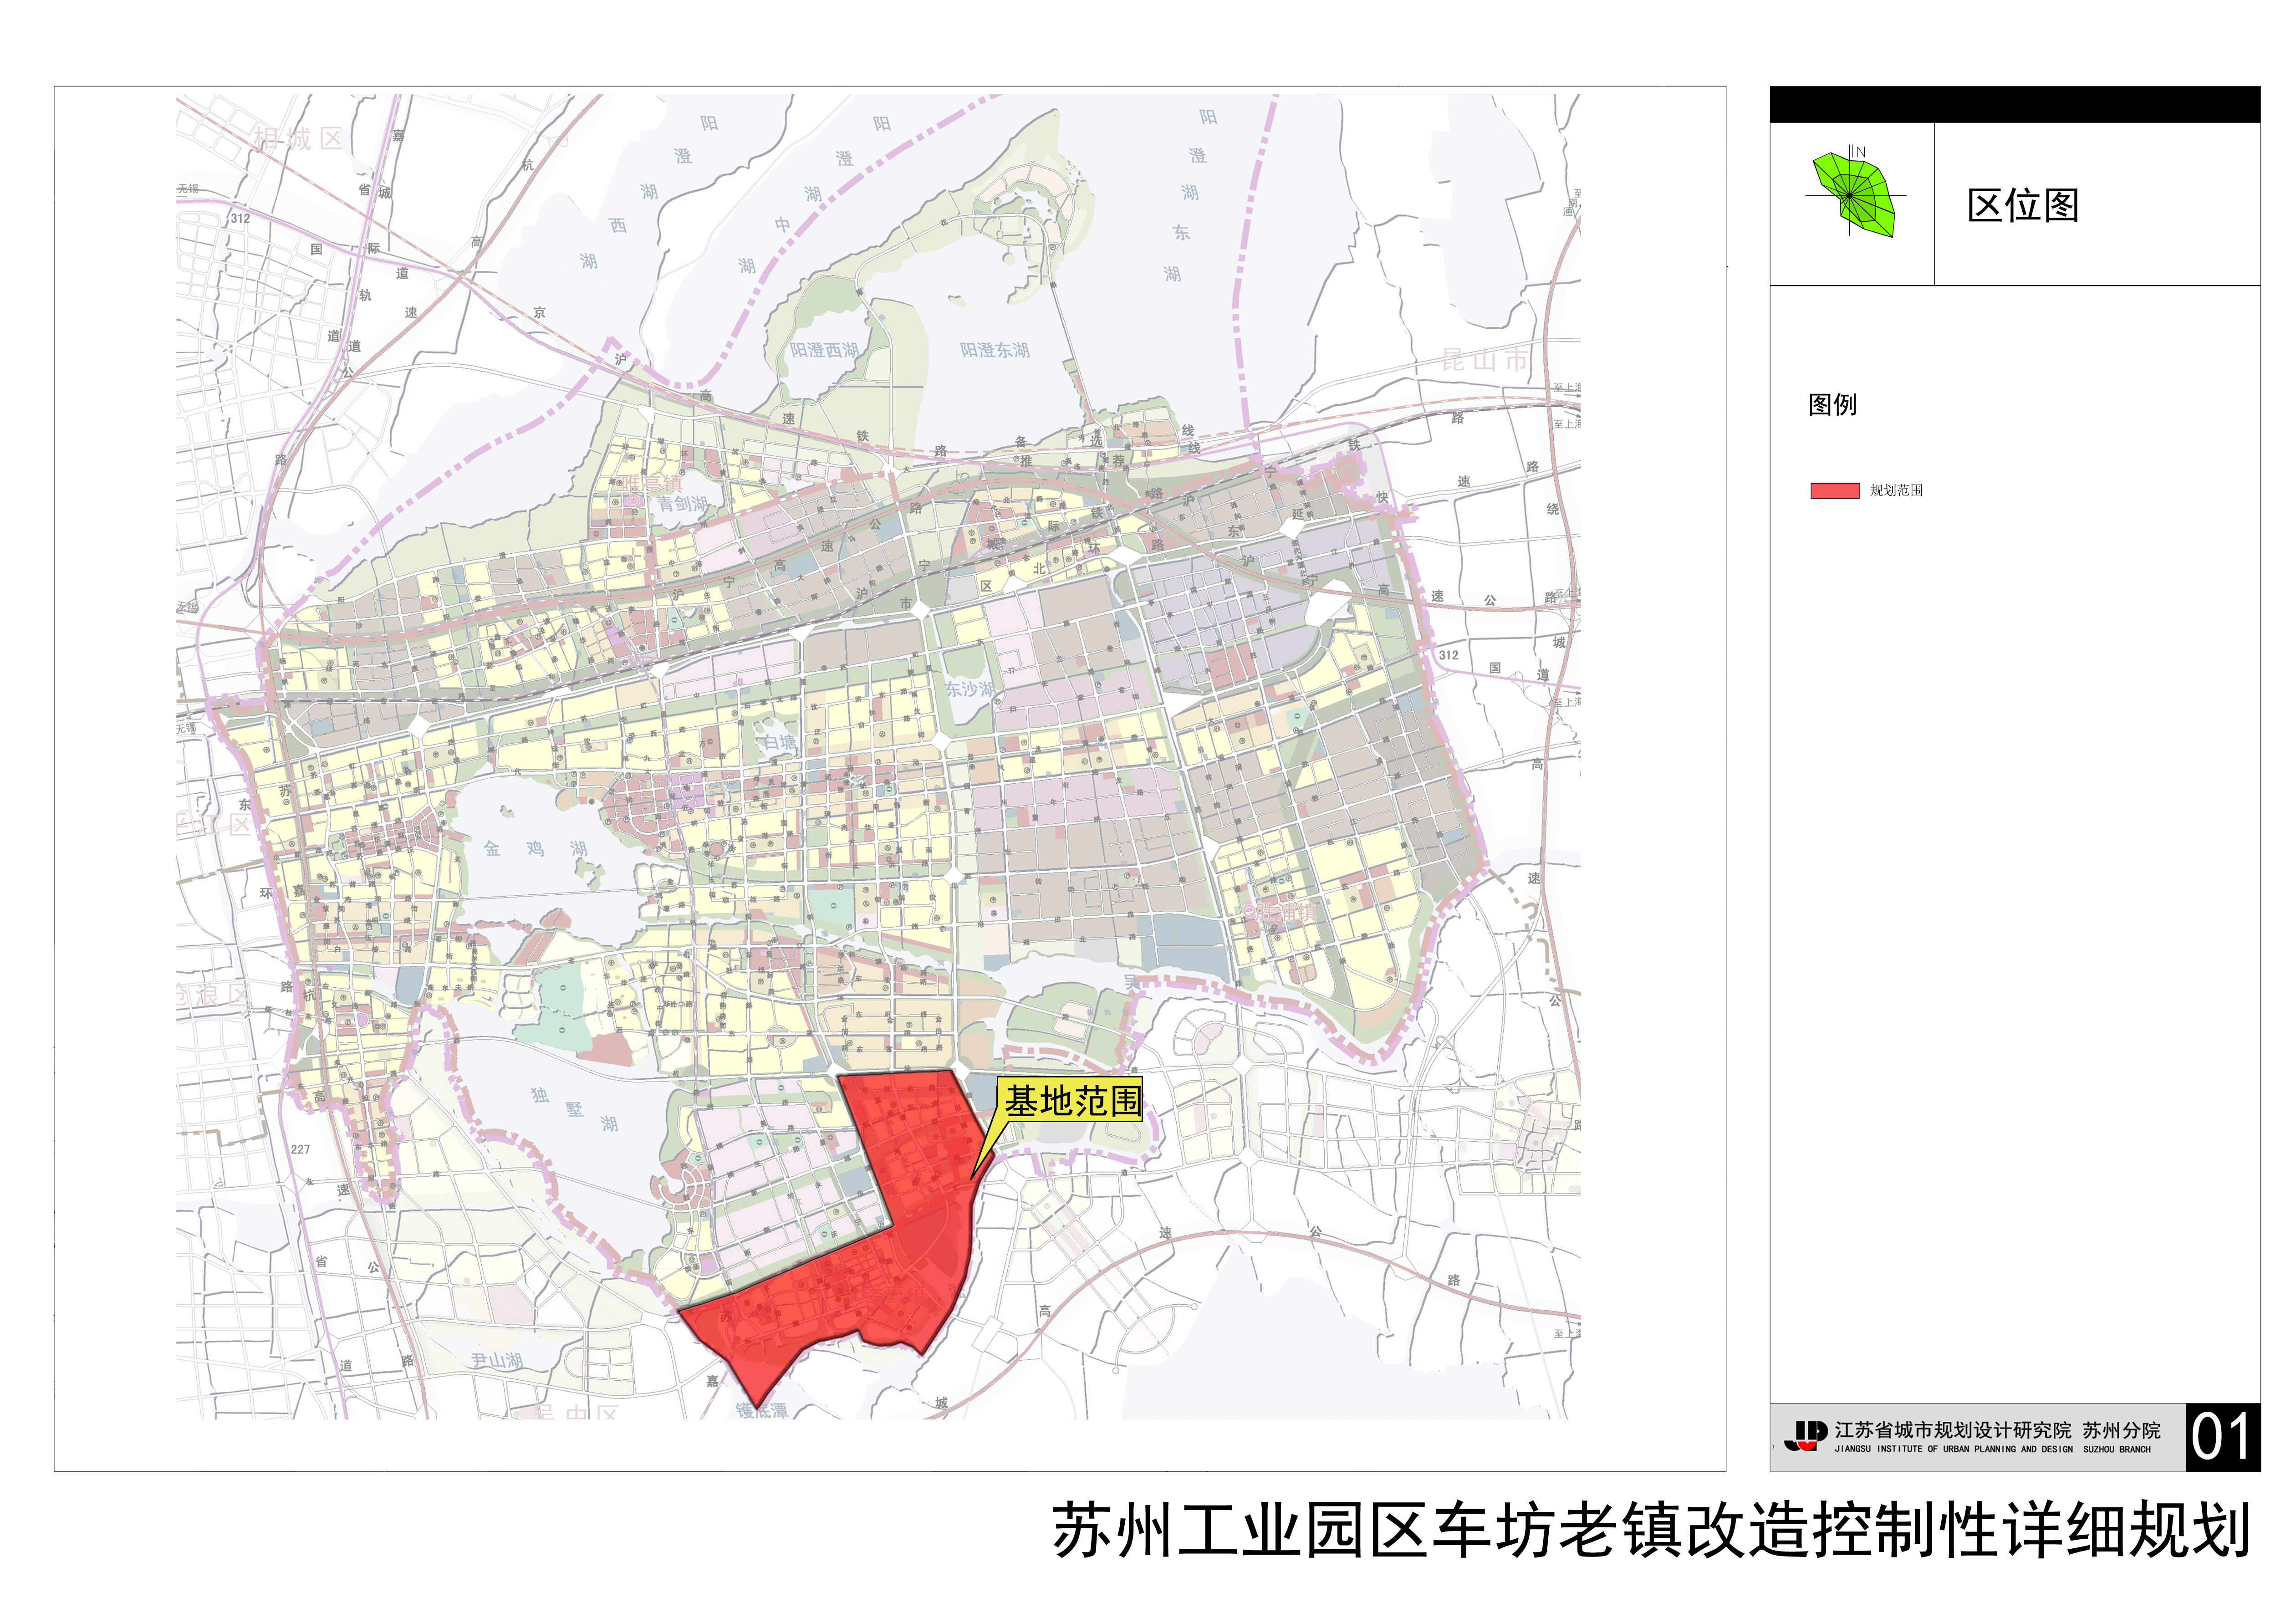Click the 312 road marker at top-left
The width and height of the screenshot is (2296, 1623).
[x=241, y=218]
